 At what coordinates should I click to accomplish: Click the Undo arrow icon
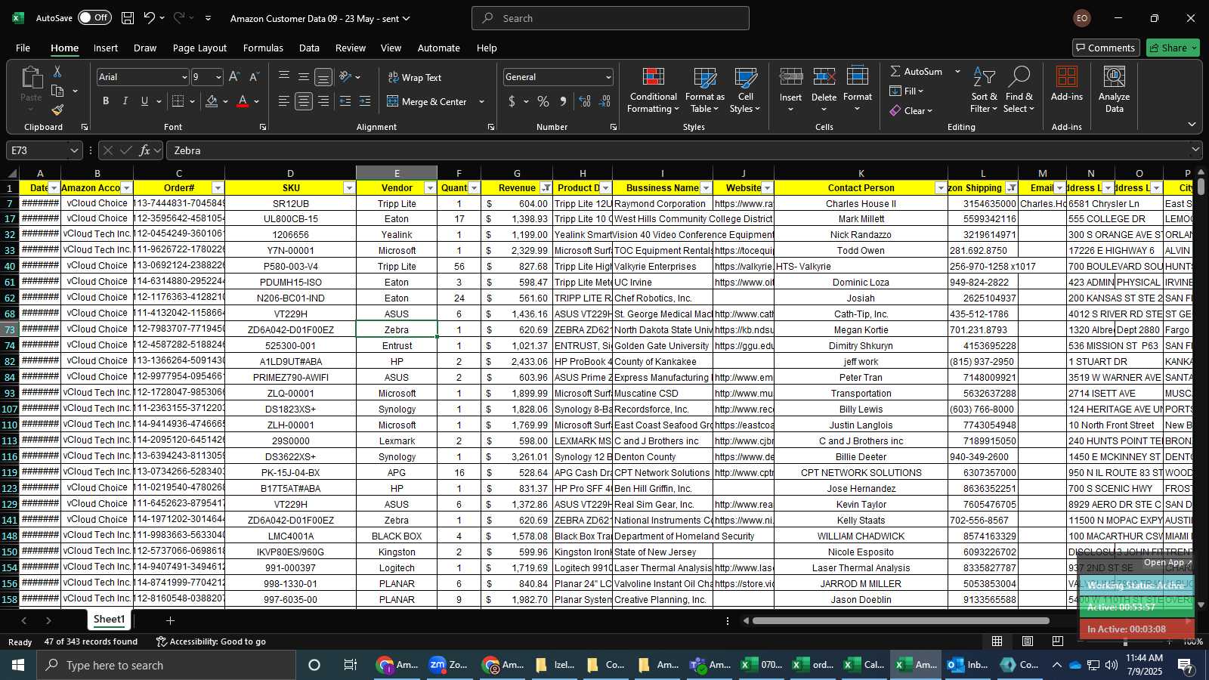pyautogui.click(x=150, y=18)
